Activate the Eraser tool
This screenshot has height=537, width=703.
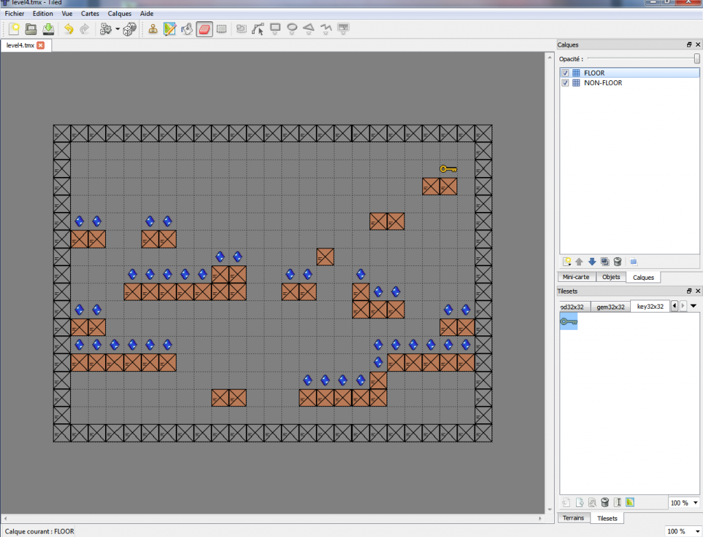coord(204,29)
